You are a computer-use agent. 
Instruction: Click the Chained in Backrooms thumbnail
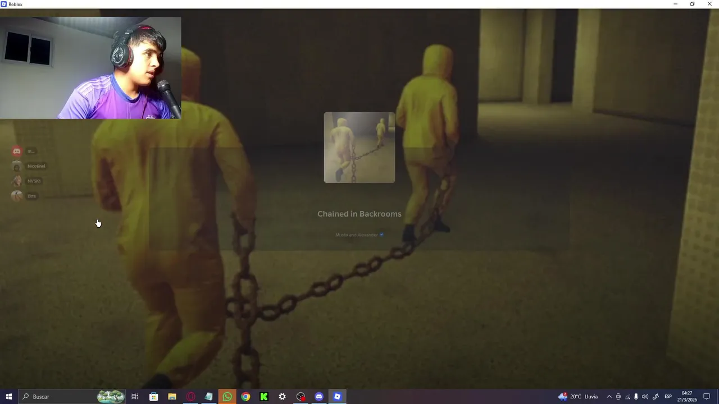[x=359, y=148]
